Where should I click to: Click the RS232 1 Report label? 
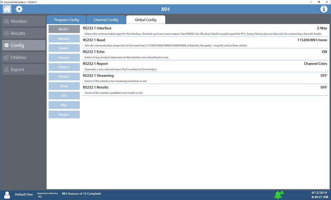[x=95, y=63]
